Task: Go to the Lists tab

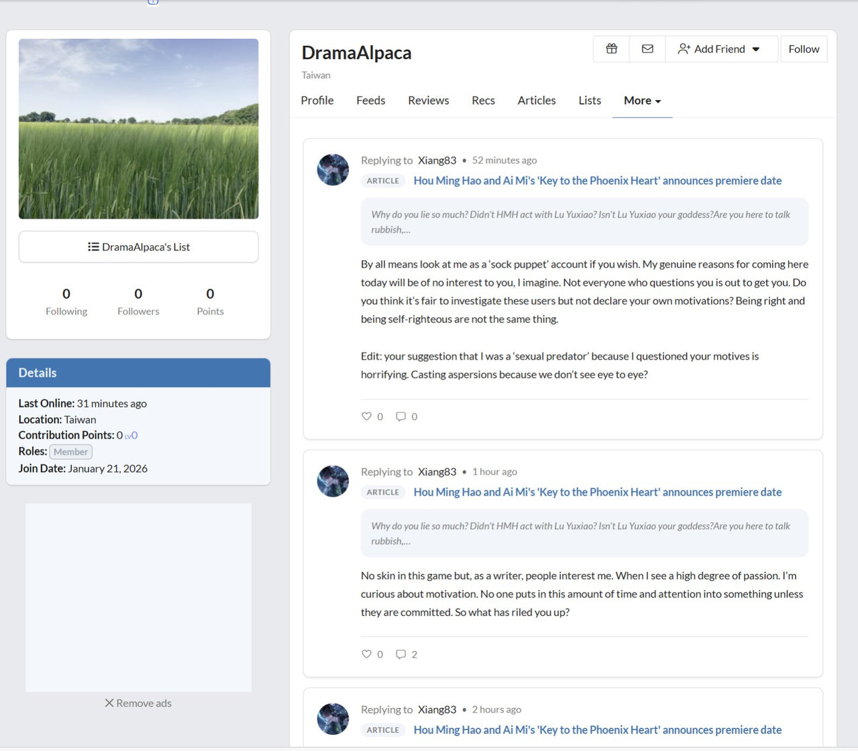Action: coord(590,100)
